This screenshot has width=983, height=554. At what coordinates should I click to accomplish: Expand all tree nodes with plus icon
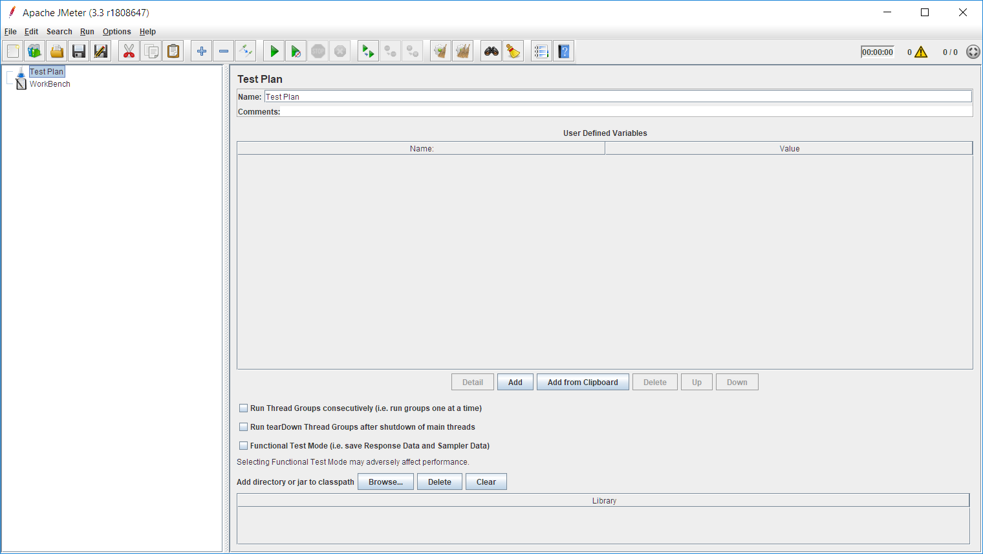coord(202,51)
